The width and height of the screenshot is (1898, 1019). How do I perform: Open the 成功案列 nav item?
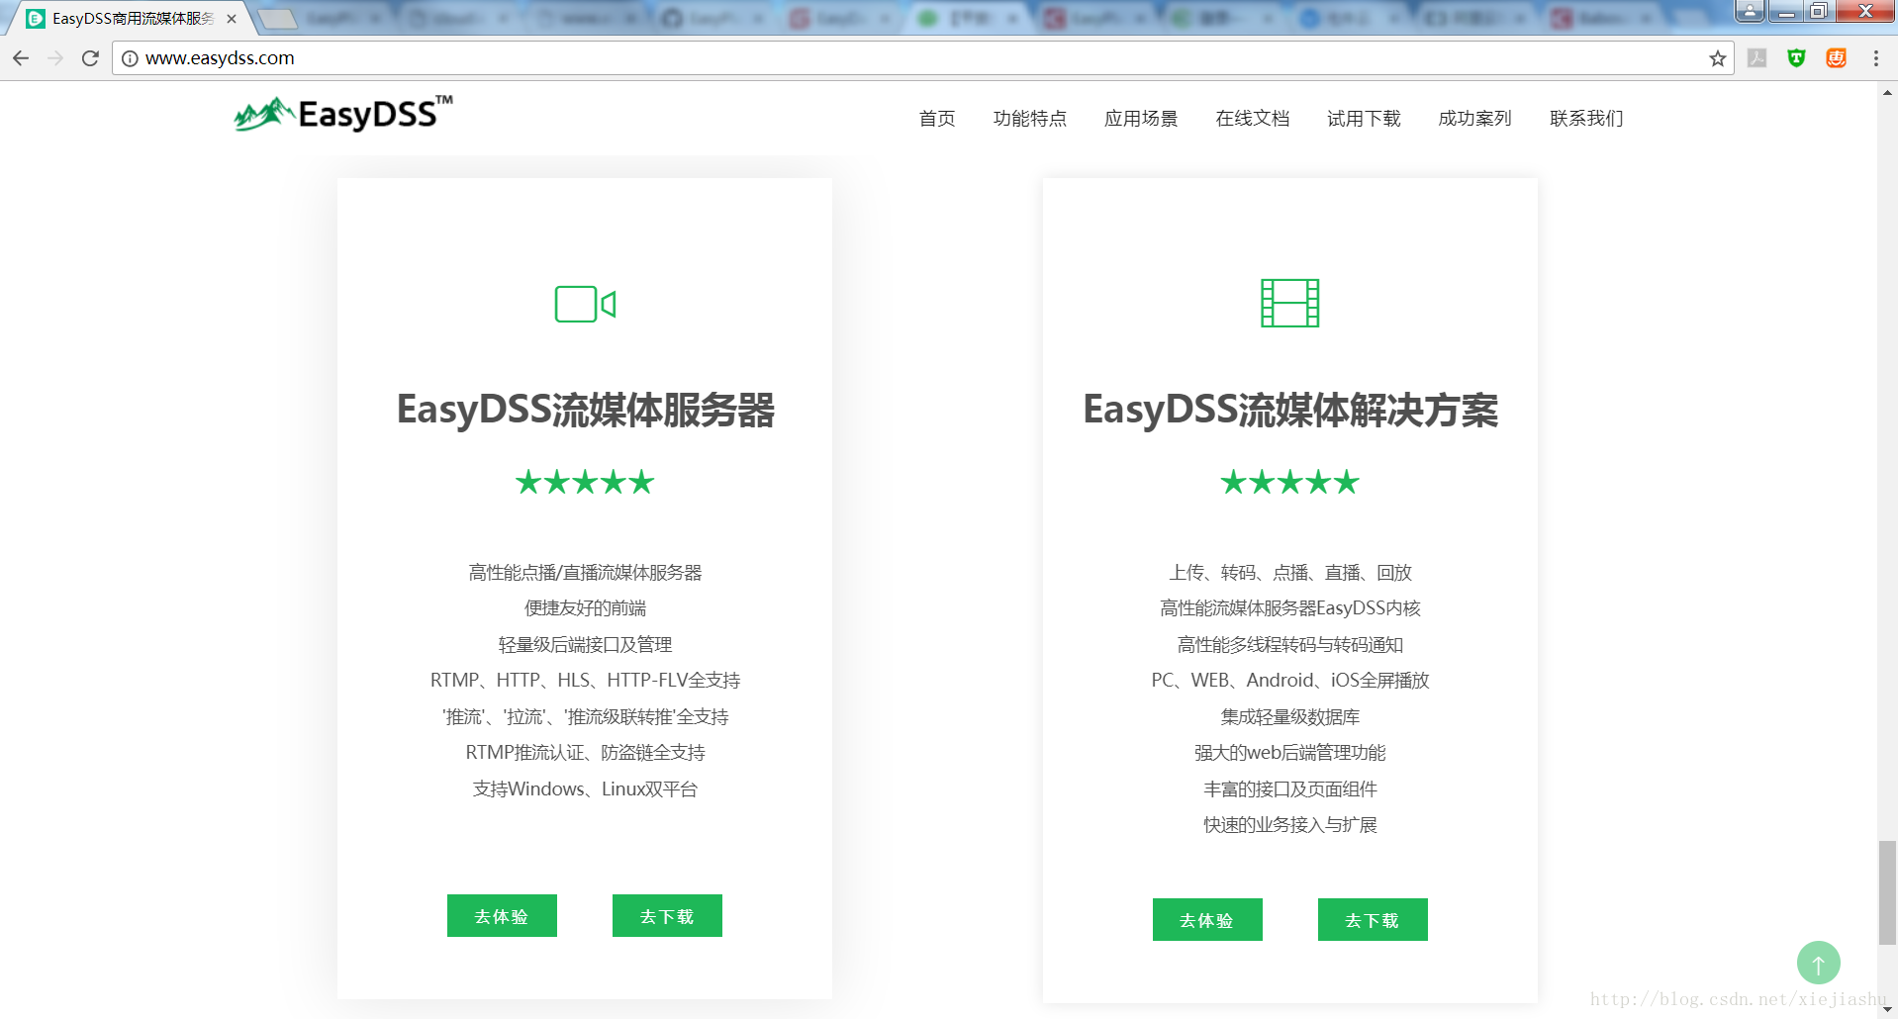pos(1474,119)
